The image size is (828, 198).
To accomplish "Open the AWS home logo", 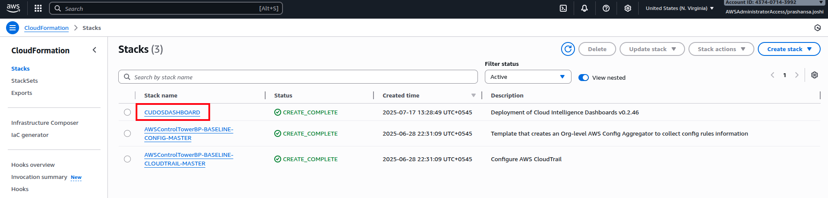I will (13, 8).
